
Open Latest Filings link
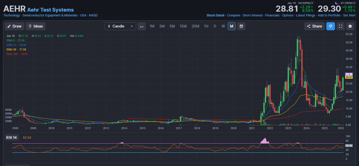[x=306, y=15]
